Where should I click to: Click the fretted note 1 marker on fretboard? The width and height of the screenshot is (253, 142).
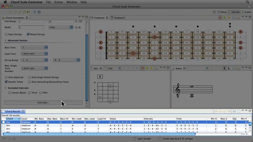tap(133, 53)
